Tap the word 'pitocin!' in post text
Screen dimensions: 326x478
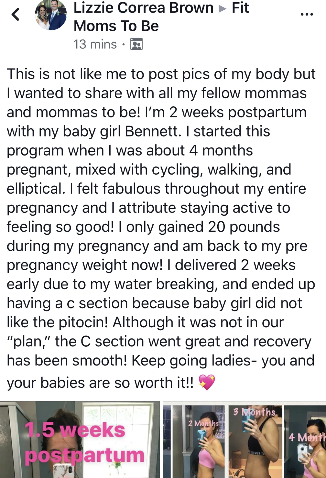tap(83, 322)
